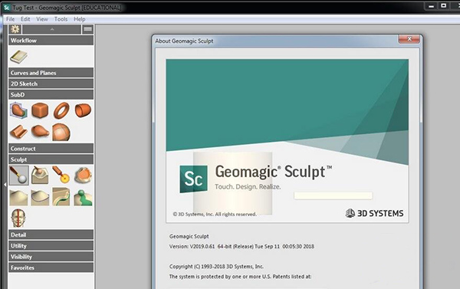Select the Sculpt smooth hill tool

[x=18, y=197]
